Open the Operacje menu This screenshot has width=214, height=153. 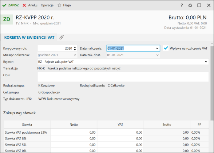click(47, 5)
